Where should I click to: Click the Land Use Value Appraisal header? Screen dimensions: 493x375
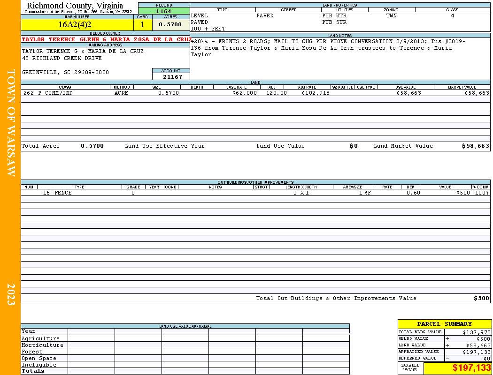tap(185, 326)
